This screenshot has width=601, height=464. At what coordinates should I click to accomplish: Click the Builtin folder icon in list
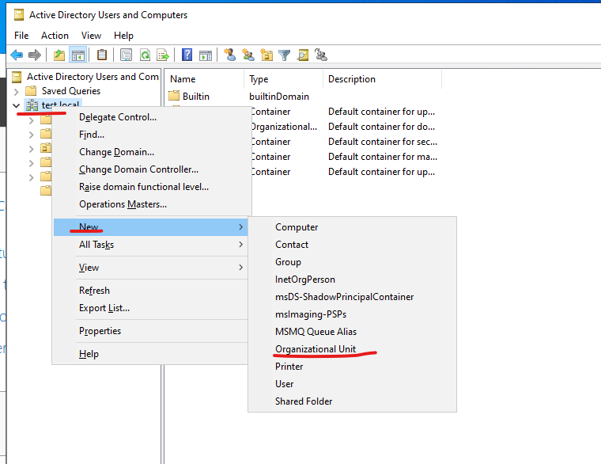point(174,96)
